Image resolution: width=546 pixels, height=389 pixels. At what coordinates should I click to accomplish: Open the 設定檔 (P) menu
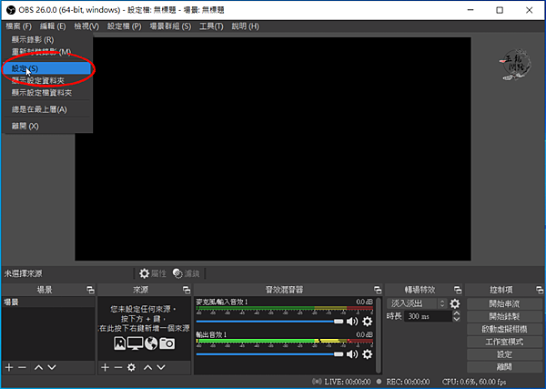point(124,26)
